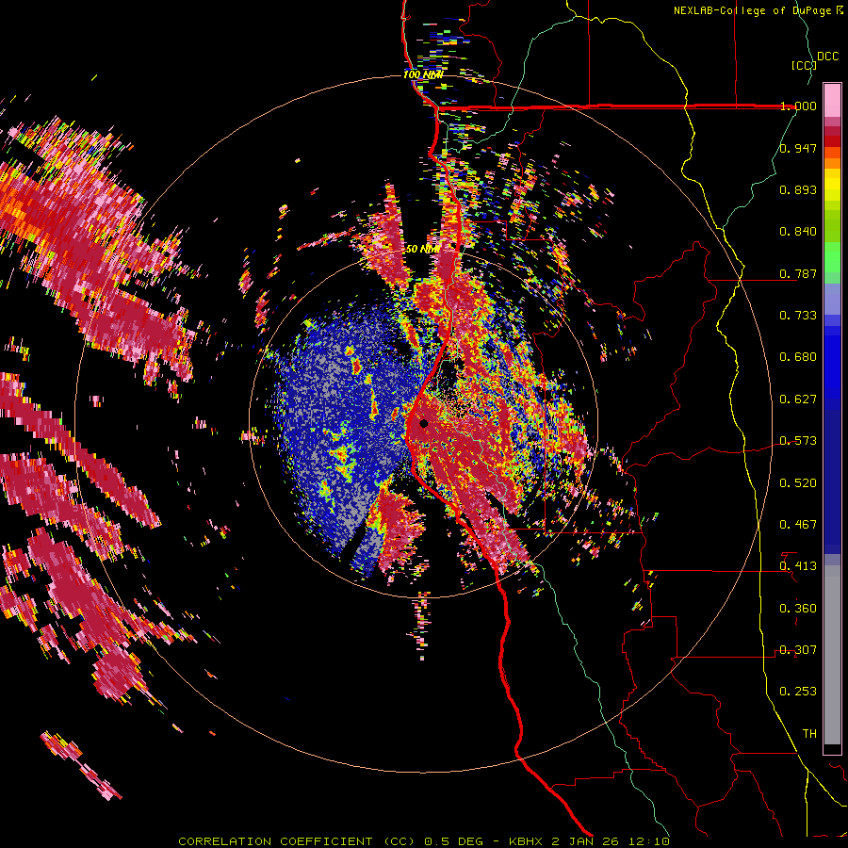Click the 0.893 scale value

[798, 189]
